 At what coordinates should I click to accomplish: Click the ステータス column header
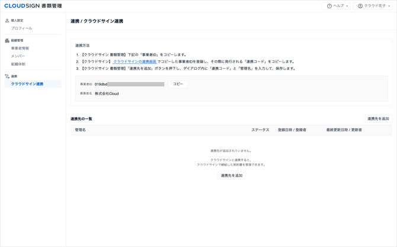(260, 130)
